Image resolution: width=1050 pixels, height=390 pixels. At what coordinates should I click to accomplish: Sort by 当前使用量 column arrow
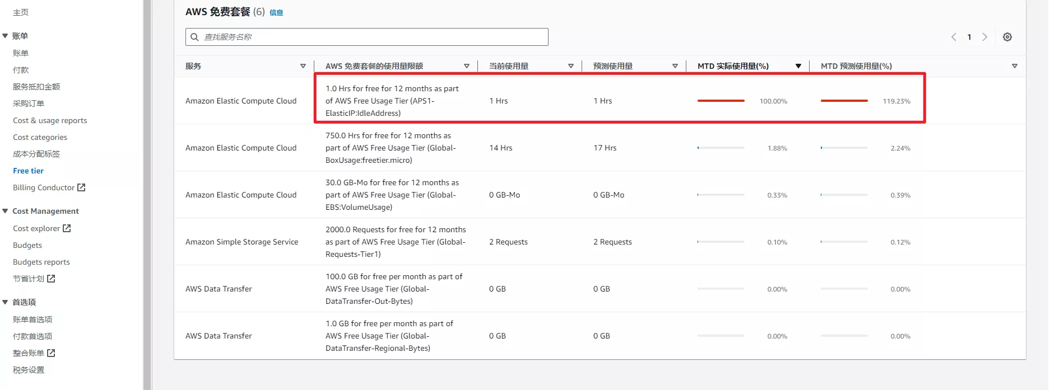click(571, 66)
